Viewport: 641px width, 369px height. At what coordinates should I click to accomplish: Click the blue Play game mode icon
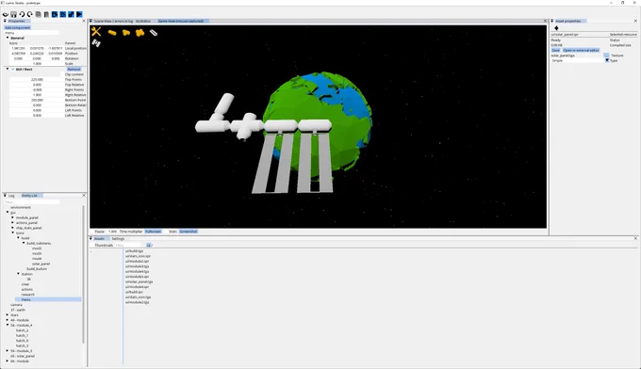(79, 14)
